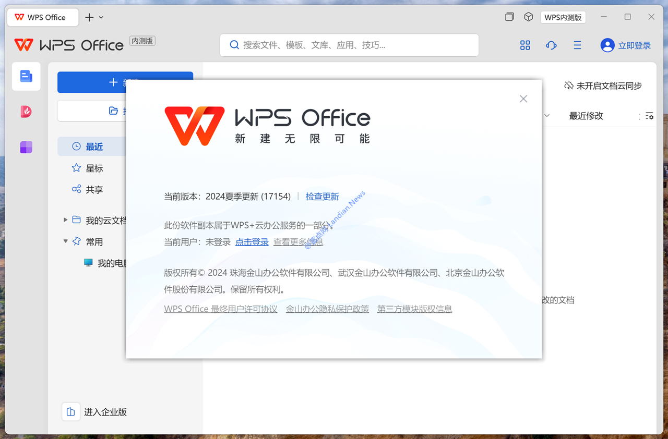The image size is (668, 439).
Task: Open 我的电脑 entry under 常用
Action: point(105,263)
